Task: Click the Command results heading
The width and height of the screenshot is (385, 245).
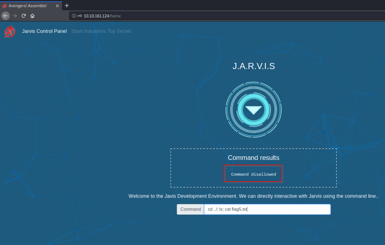Action: 253,158
